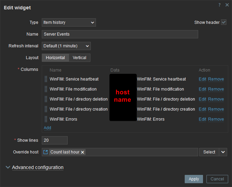Grab drag handle for WinFIM: File modification row

click(x=46, y=89)
